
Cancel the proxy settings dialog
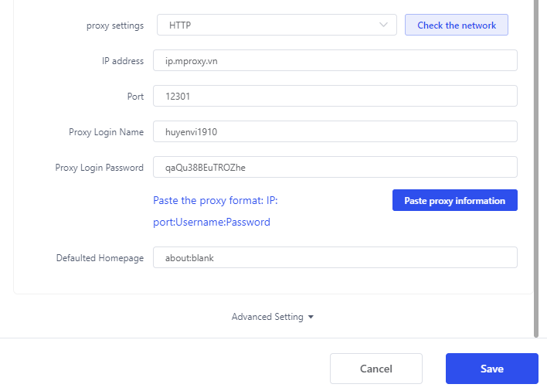pyautogui.click(x=375, y=369)
